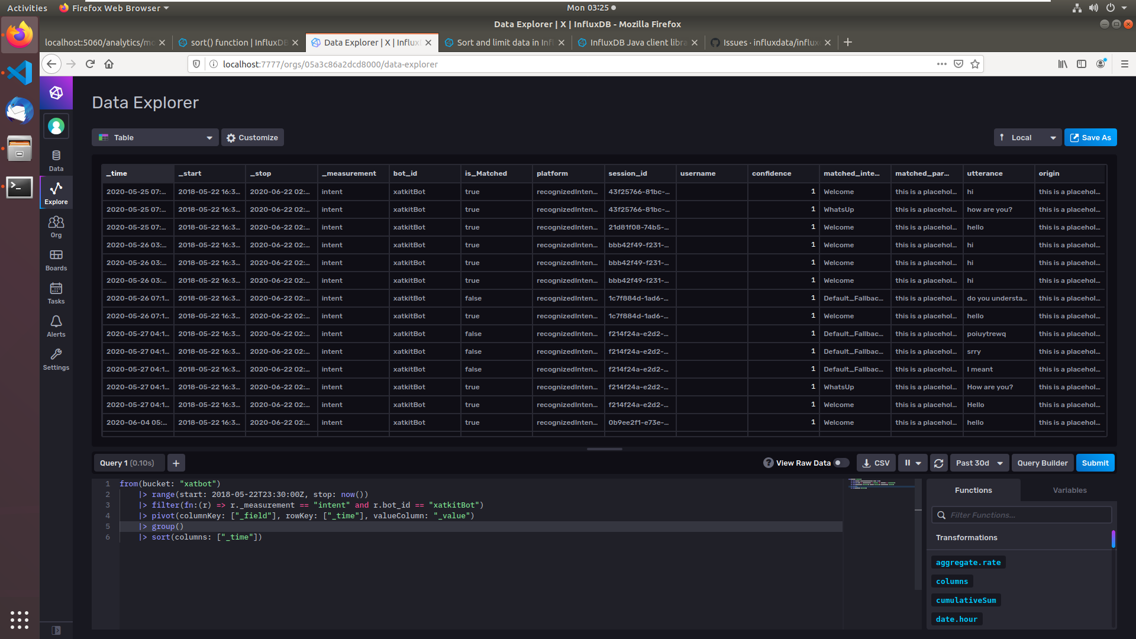Open the system power menu arrow
Viewport: 1136px width, 639px height.
point(1124,8)
